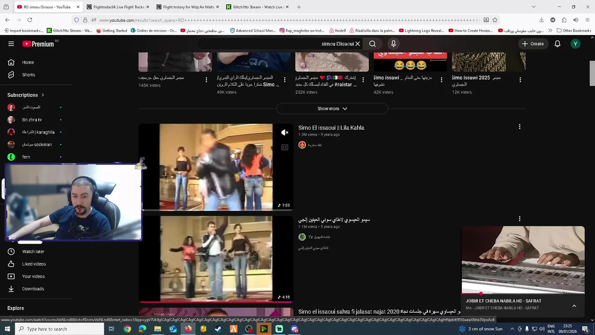Play the 4:18 stage performance thumbnail
The height and width of the screenshot is (335, 595).
coord(216,259)
